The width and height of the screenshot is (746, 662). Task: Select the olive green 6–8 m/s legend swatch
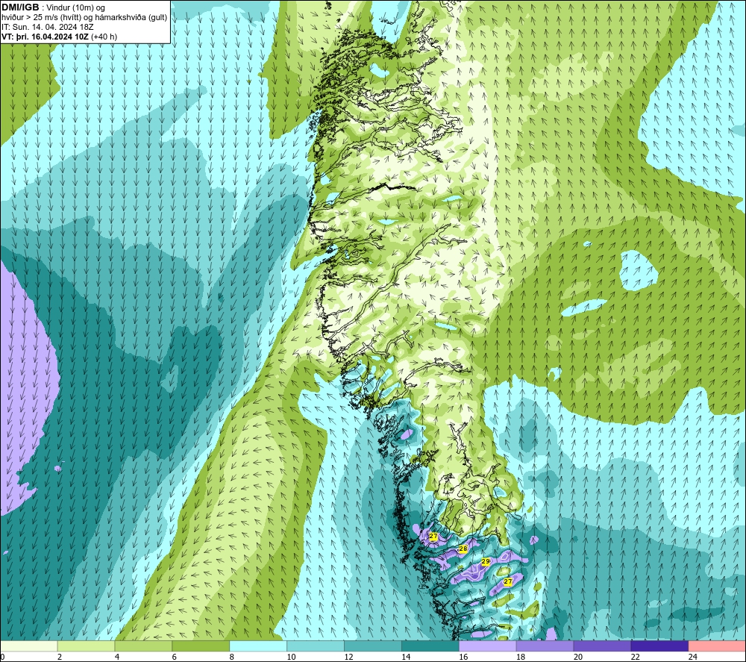tap(201, 646)
